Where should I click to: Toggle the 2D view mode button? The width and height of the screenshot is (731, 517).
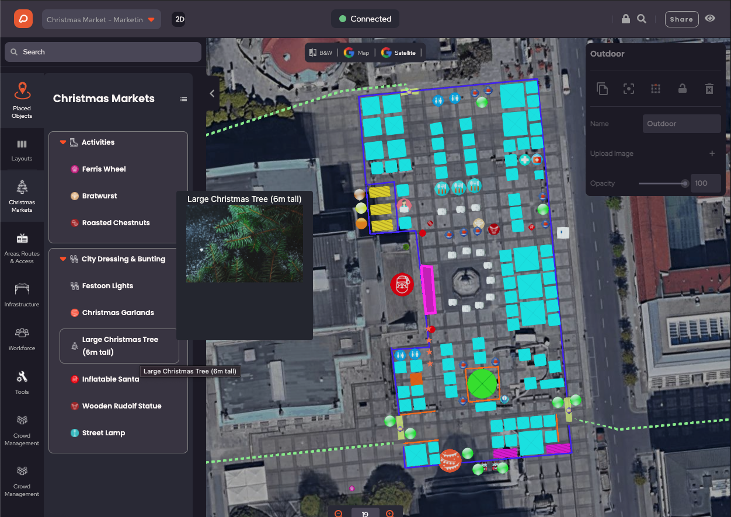point(179,19)
